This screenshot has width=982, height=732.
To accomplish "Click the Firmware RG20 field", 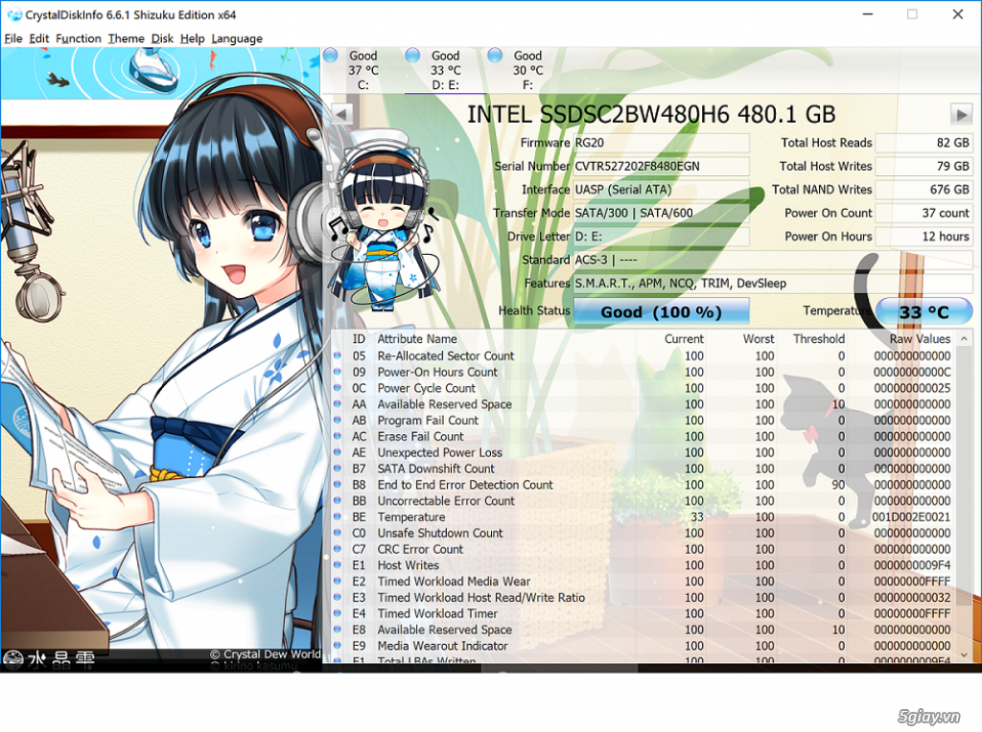I will coord(660,143).
